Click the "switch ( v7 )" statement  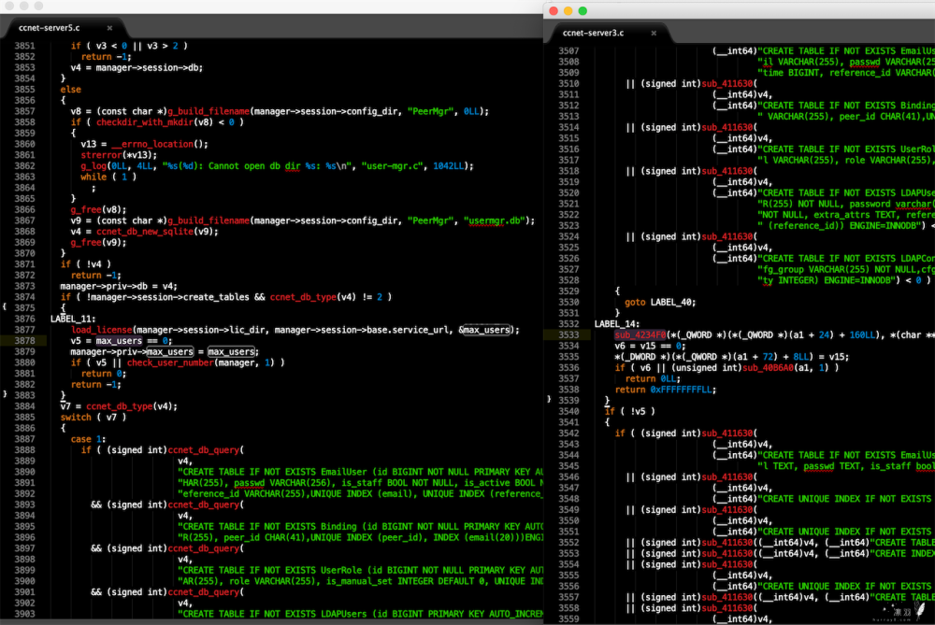pyautogui.click(x=93, y=417)
